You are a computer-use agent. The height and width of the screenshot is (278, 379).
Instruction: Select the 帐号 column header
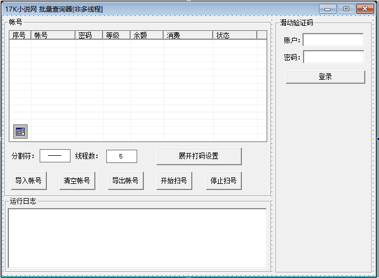point(53,35)
